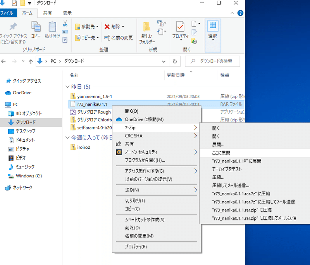Choose ここに展開 in 7-Zip submenu

point(255,153)
